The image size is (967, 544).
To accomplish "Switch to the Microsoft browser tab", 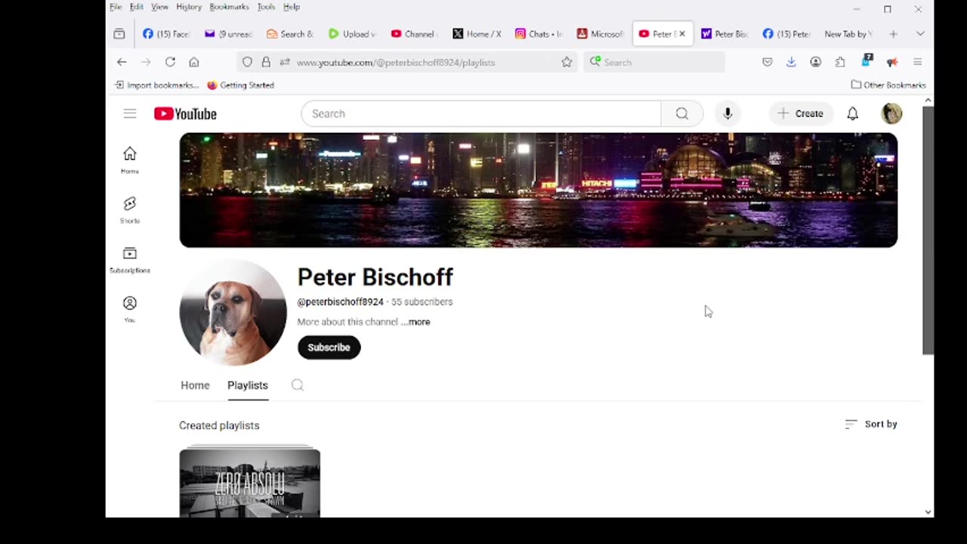I will pyautogui.click(x=600, y=34).
